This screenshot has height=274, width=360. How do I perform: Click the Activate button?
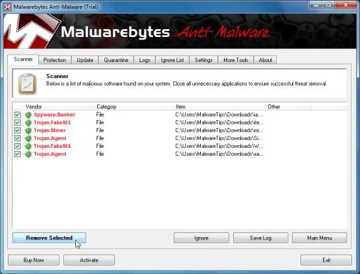click(89, 259)
